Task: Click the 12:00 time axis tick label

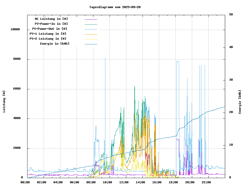Action: pyautogui.click(x=124, y=182)
